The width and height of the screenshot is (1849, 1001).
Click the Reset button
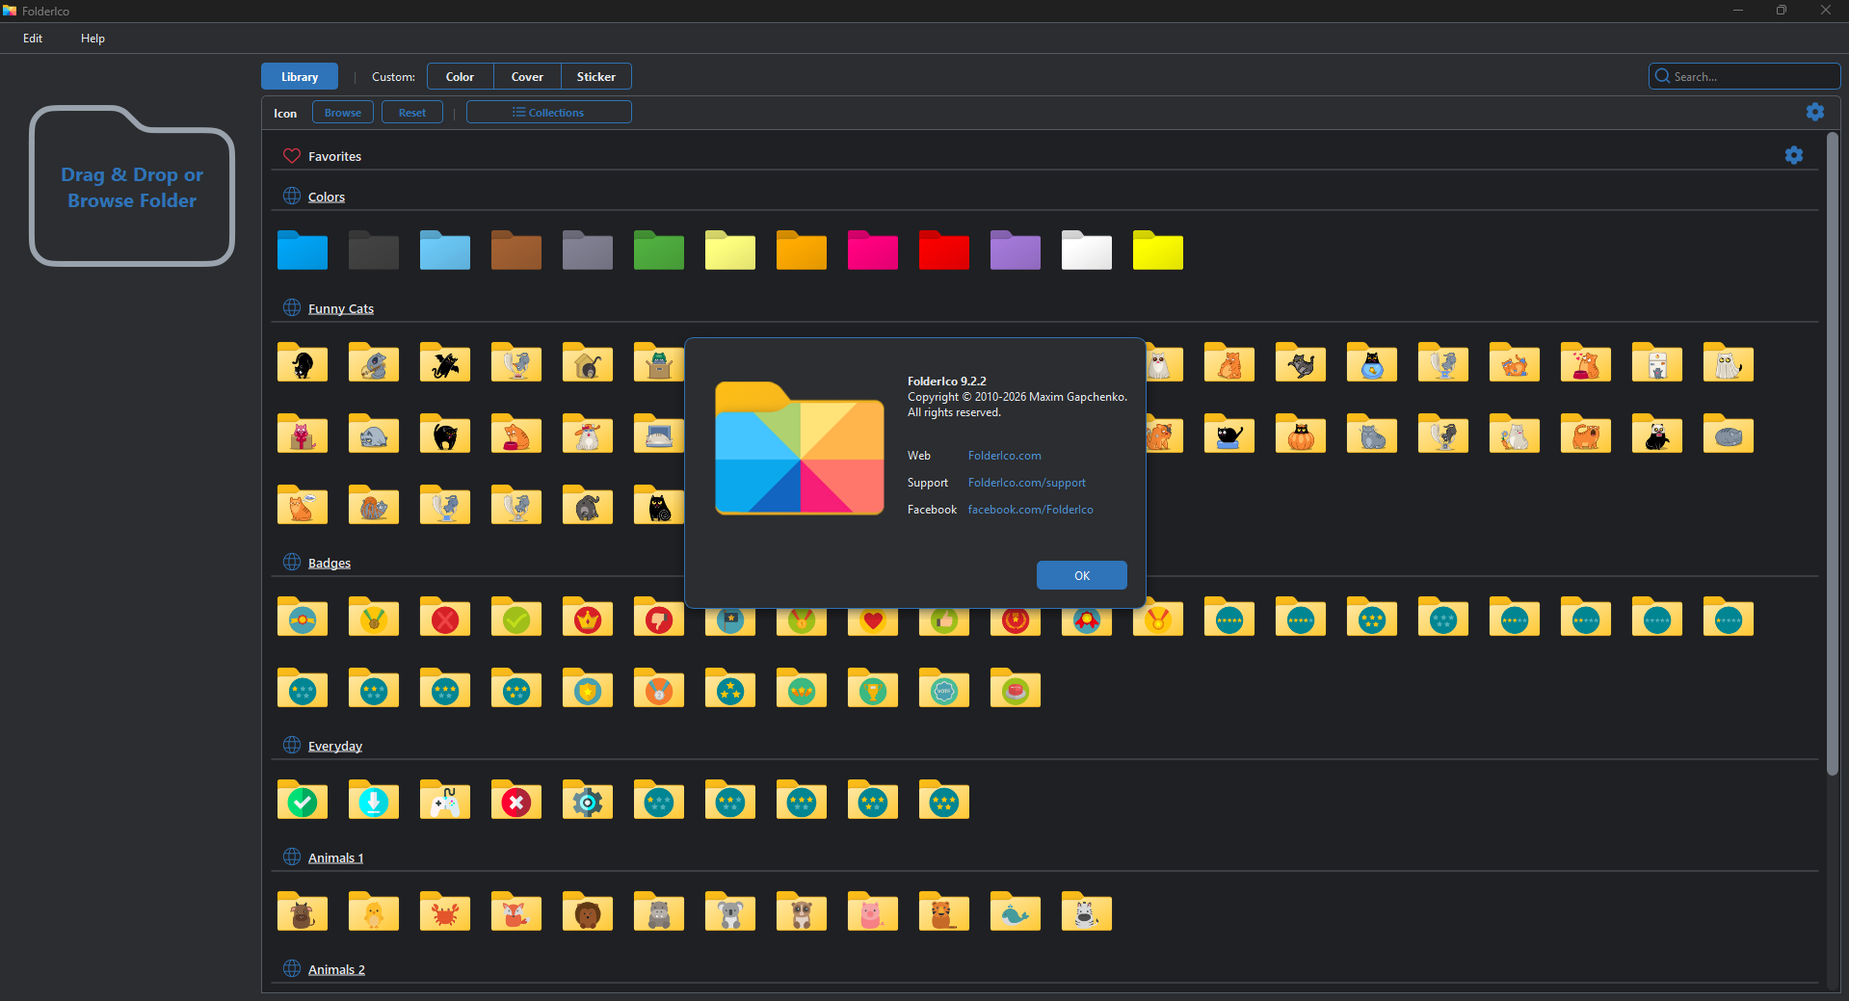[x=412, y=113]
